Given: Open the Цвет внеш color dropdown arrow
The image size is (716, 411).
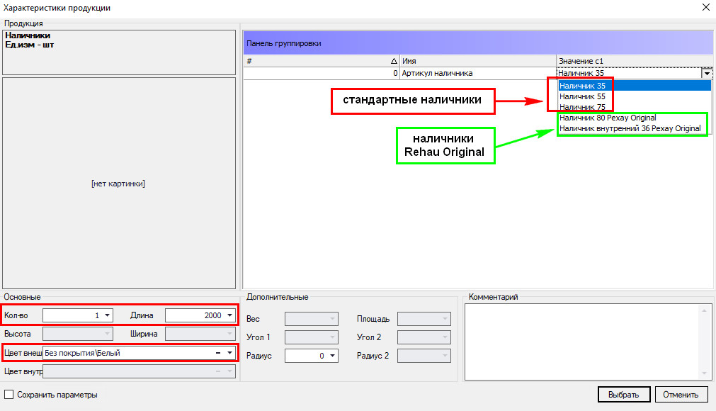Looking at the screenshot, I should [229, 353].
